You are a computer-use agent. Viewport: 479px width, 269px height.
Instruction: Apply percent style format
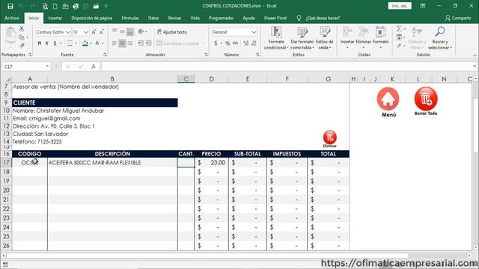[228, 43]
